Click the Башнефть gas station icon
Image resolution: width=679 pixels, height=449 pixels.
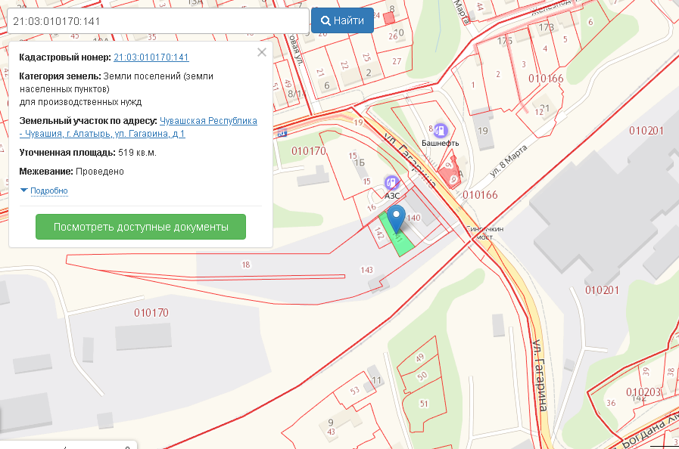(440, 132)
